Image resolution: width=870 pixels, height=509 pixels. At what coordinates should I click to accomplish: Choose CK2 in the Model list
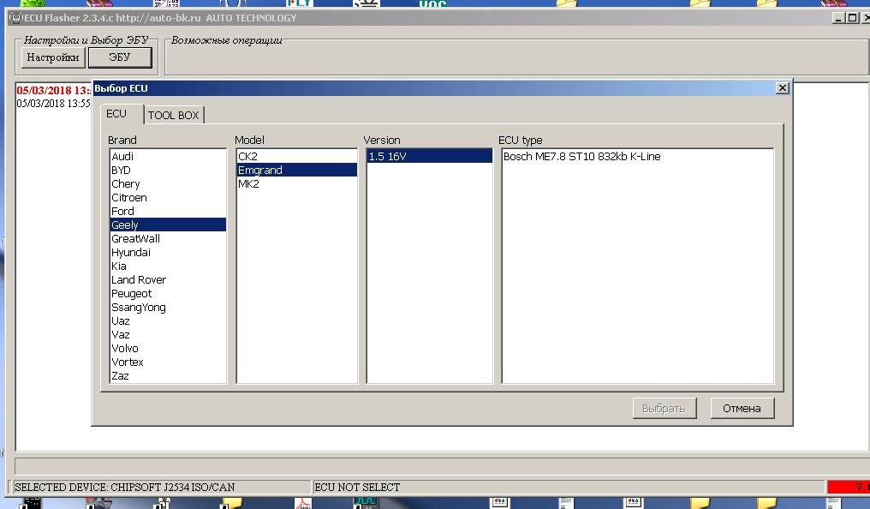[297, 157]
